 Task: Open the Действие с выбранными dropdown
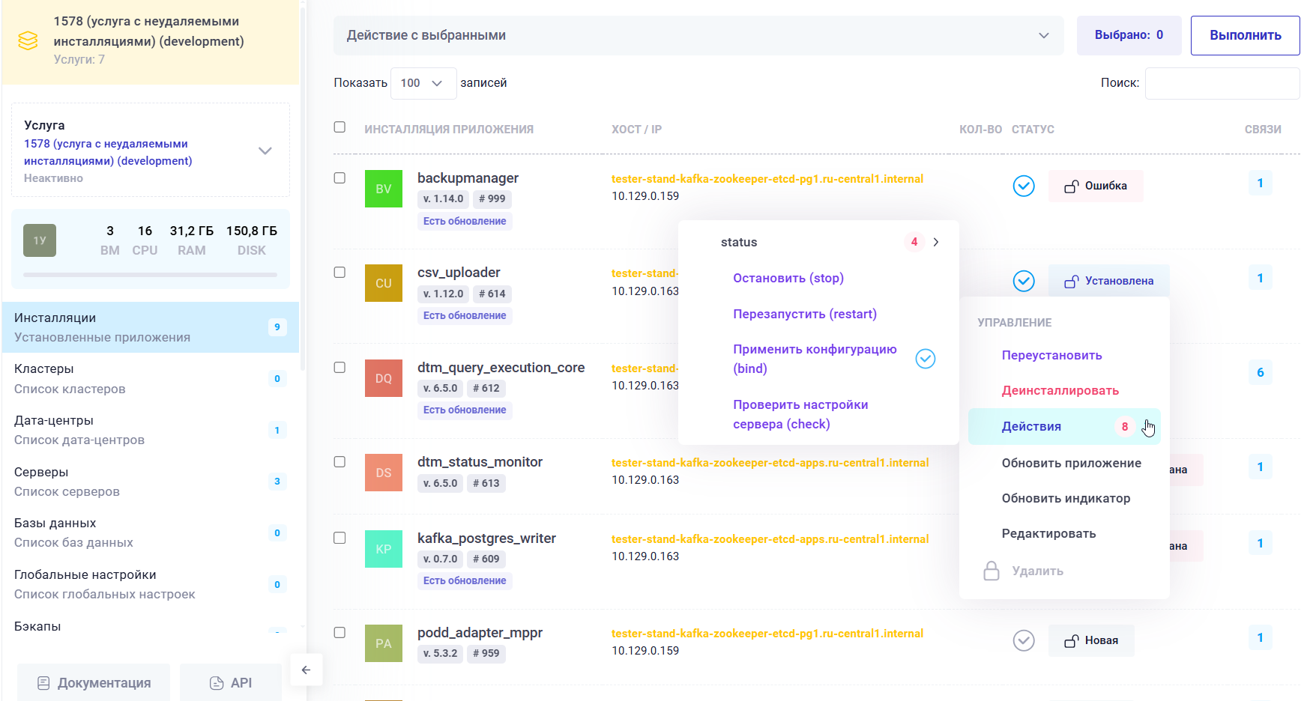tap(698, 35)
